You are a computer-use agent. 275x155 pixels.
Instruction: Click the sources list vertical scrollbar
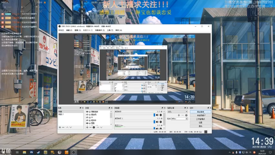click(x=111, y=115)
